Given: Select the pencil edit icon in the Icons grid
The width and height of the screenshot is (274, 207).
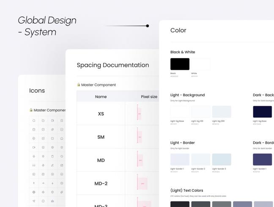Looking at the screenshot, I should click(x=52, y=165).
